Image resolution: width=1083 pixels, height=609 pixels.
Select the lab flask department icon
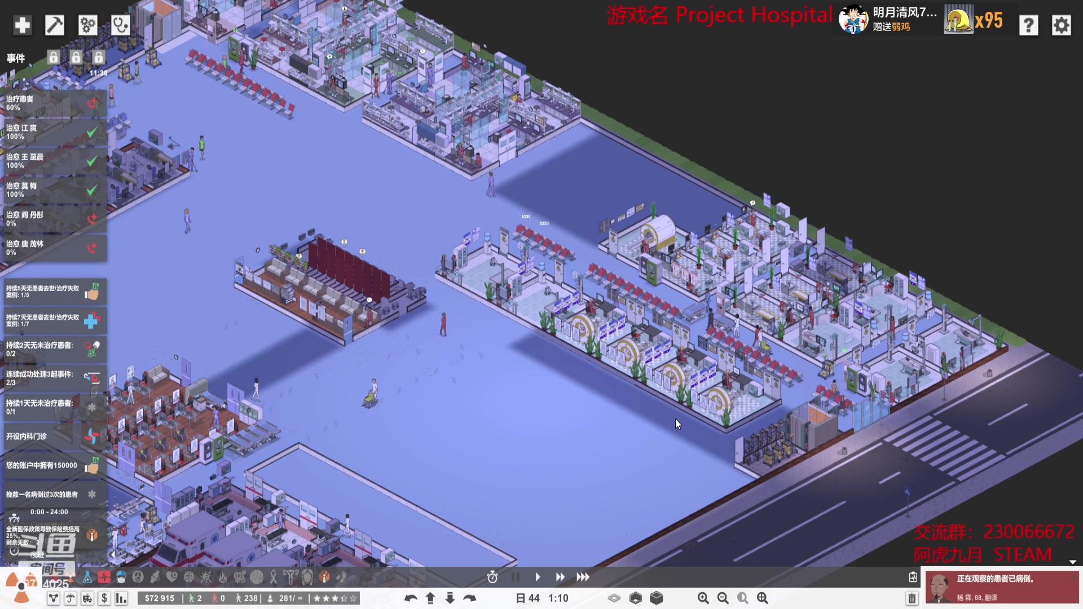tap(87, 577)
